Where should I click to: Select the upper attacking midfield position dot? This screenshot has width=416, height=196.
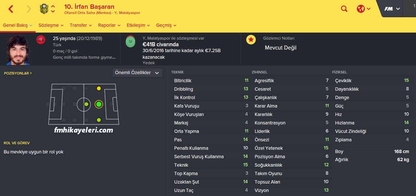click(x=99, y=88)
